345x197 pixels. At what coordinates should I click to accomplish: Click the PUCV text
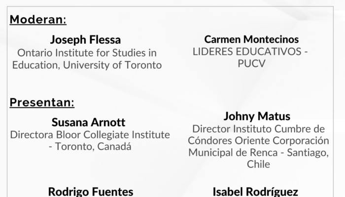(251, 64)
